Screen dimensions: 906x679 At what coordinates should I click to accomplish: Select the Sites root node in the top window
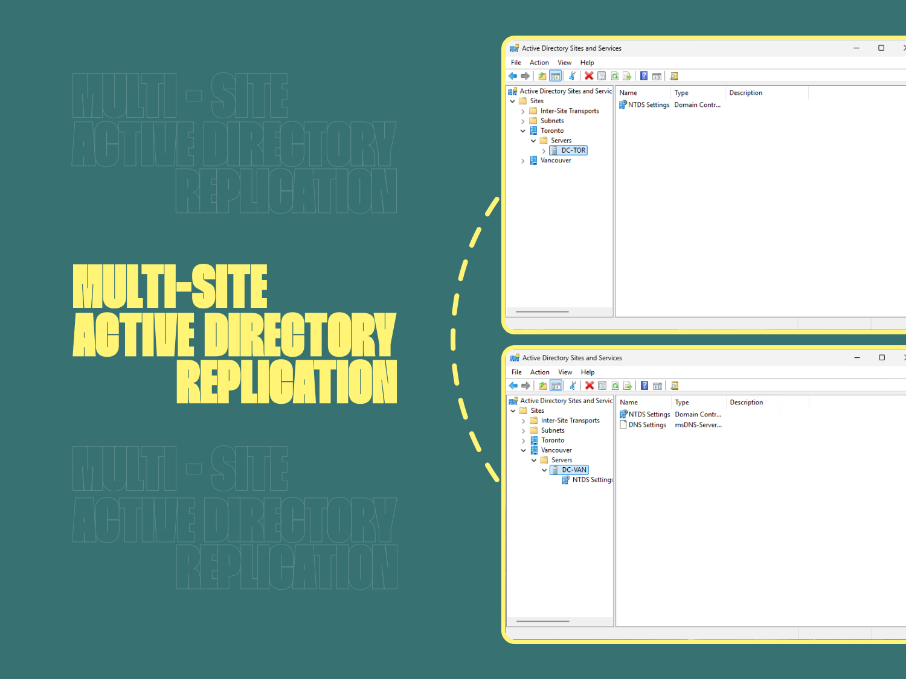pos(536,101)
